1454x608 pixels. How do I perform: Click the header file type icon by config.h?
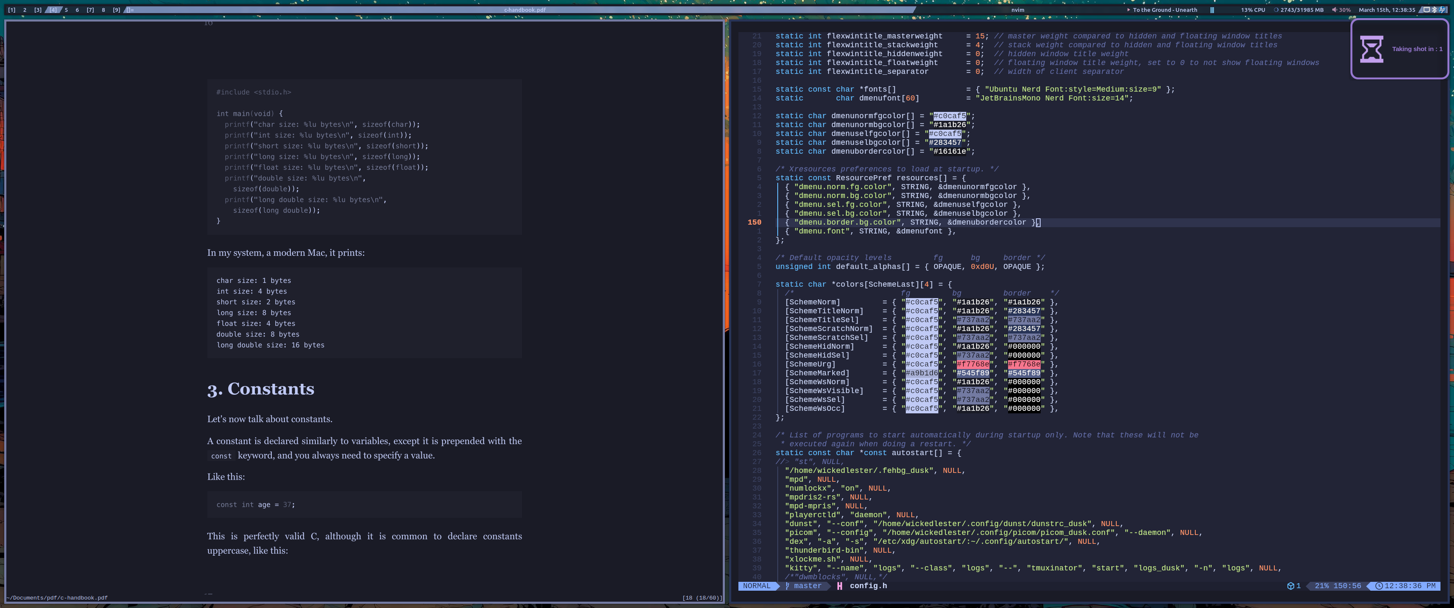pyautogui.click(x=839, y=586)
